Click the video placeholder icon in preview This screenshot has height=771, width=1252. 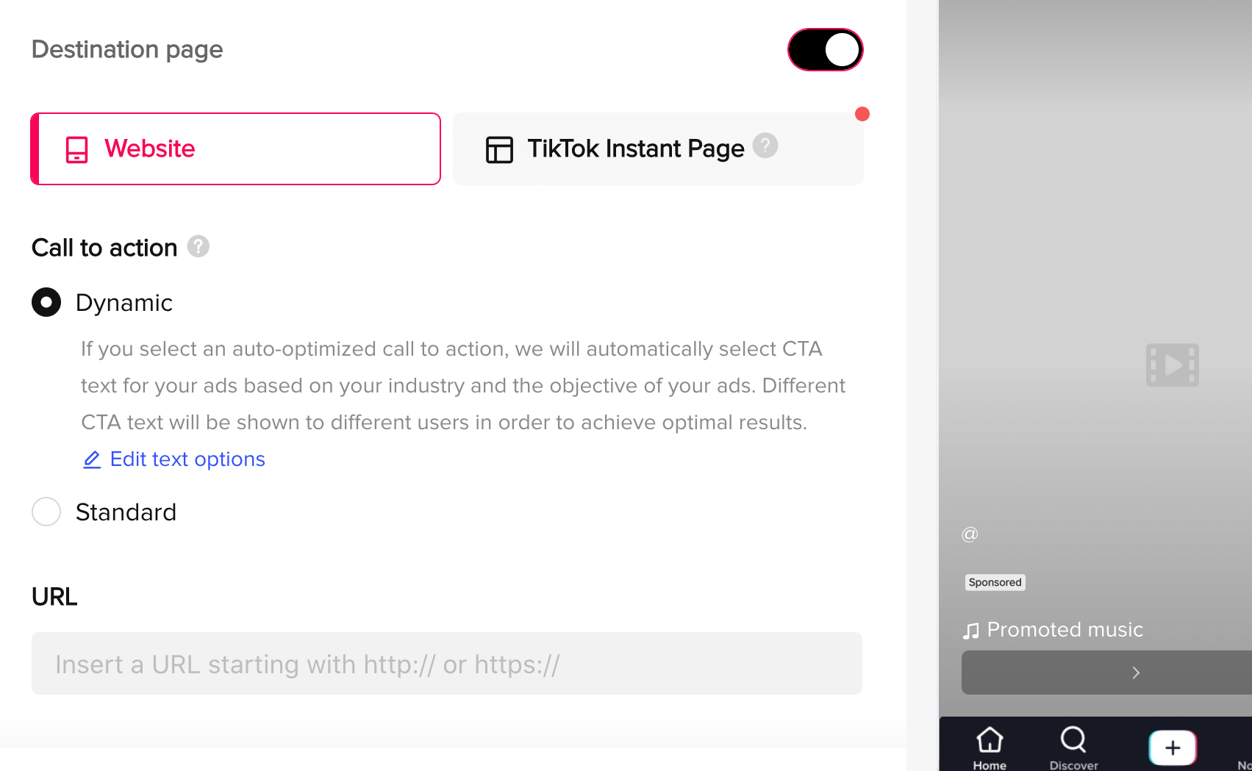click(1173, 365)
